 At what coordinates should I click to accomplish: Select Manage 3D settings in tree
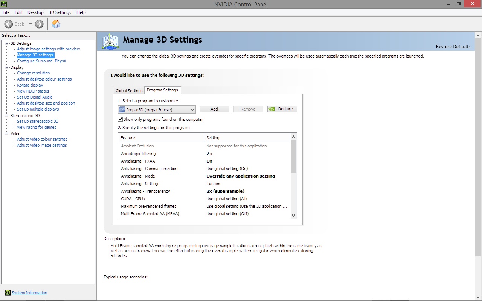[x=35, y=55]
